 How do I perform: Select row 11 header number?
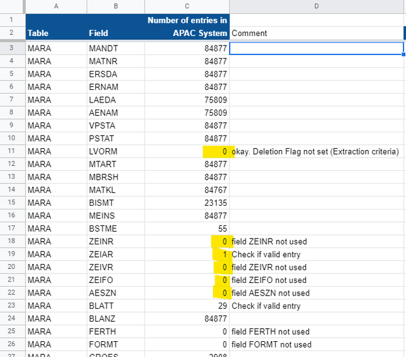point(12,151)
